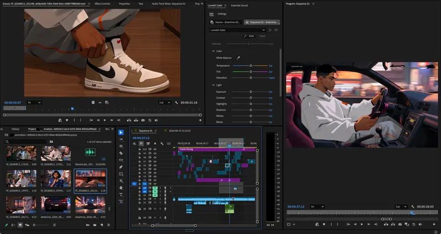Switch to the Effect Controls tab

103,4
